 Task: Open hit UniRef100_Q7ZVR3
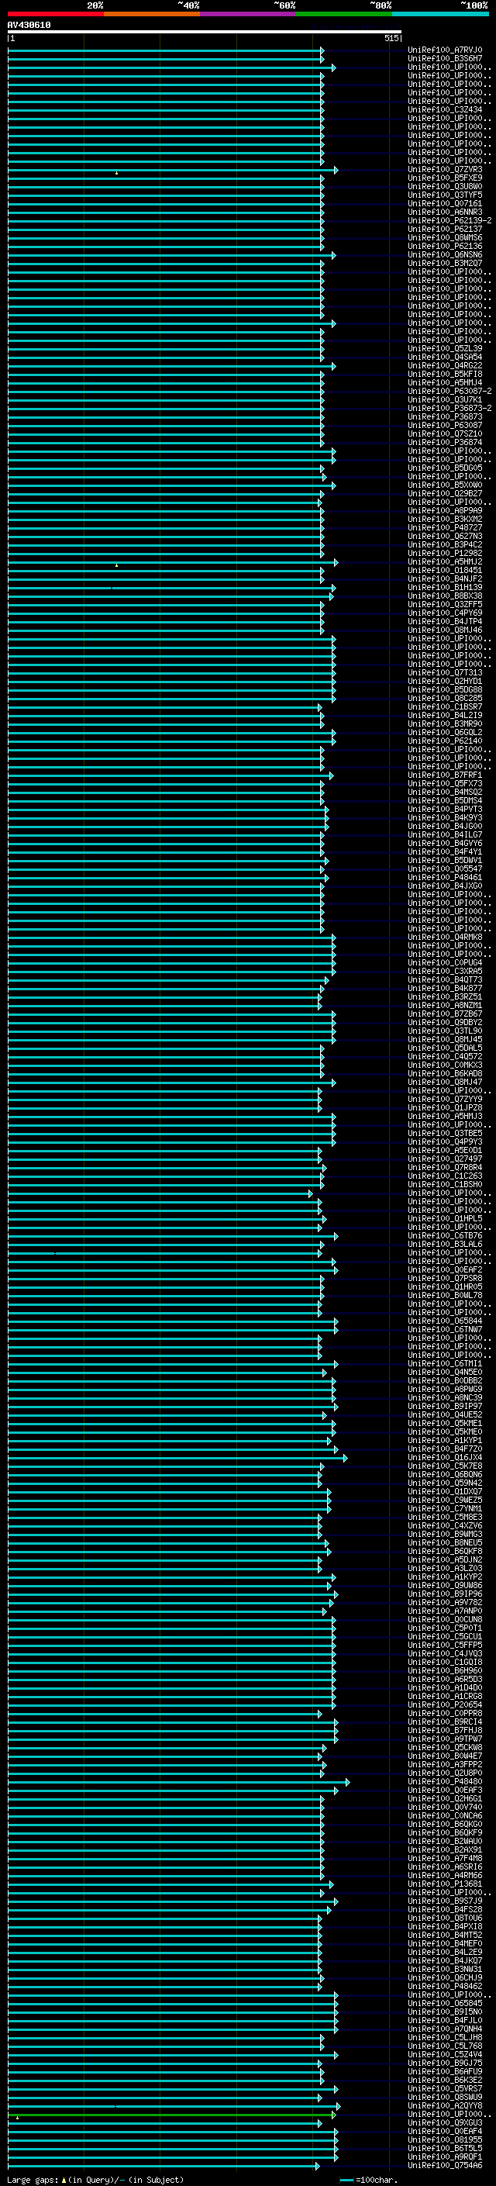445,170
